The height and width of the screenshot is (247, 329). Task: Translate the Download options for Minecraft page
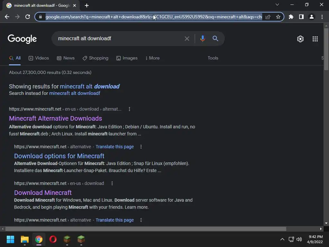click(x=115, y=147)
